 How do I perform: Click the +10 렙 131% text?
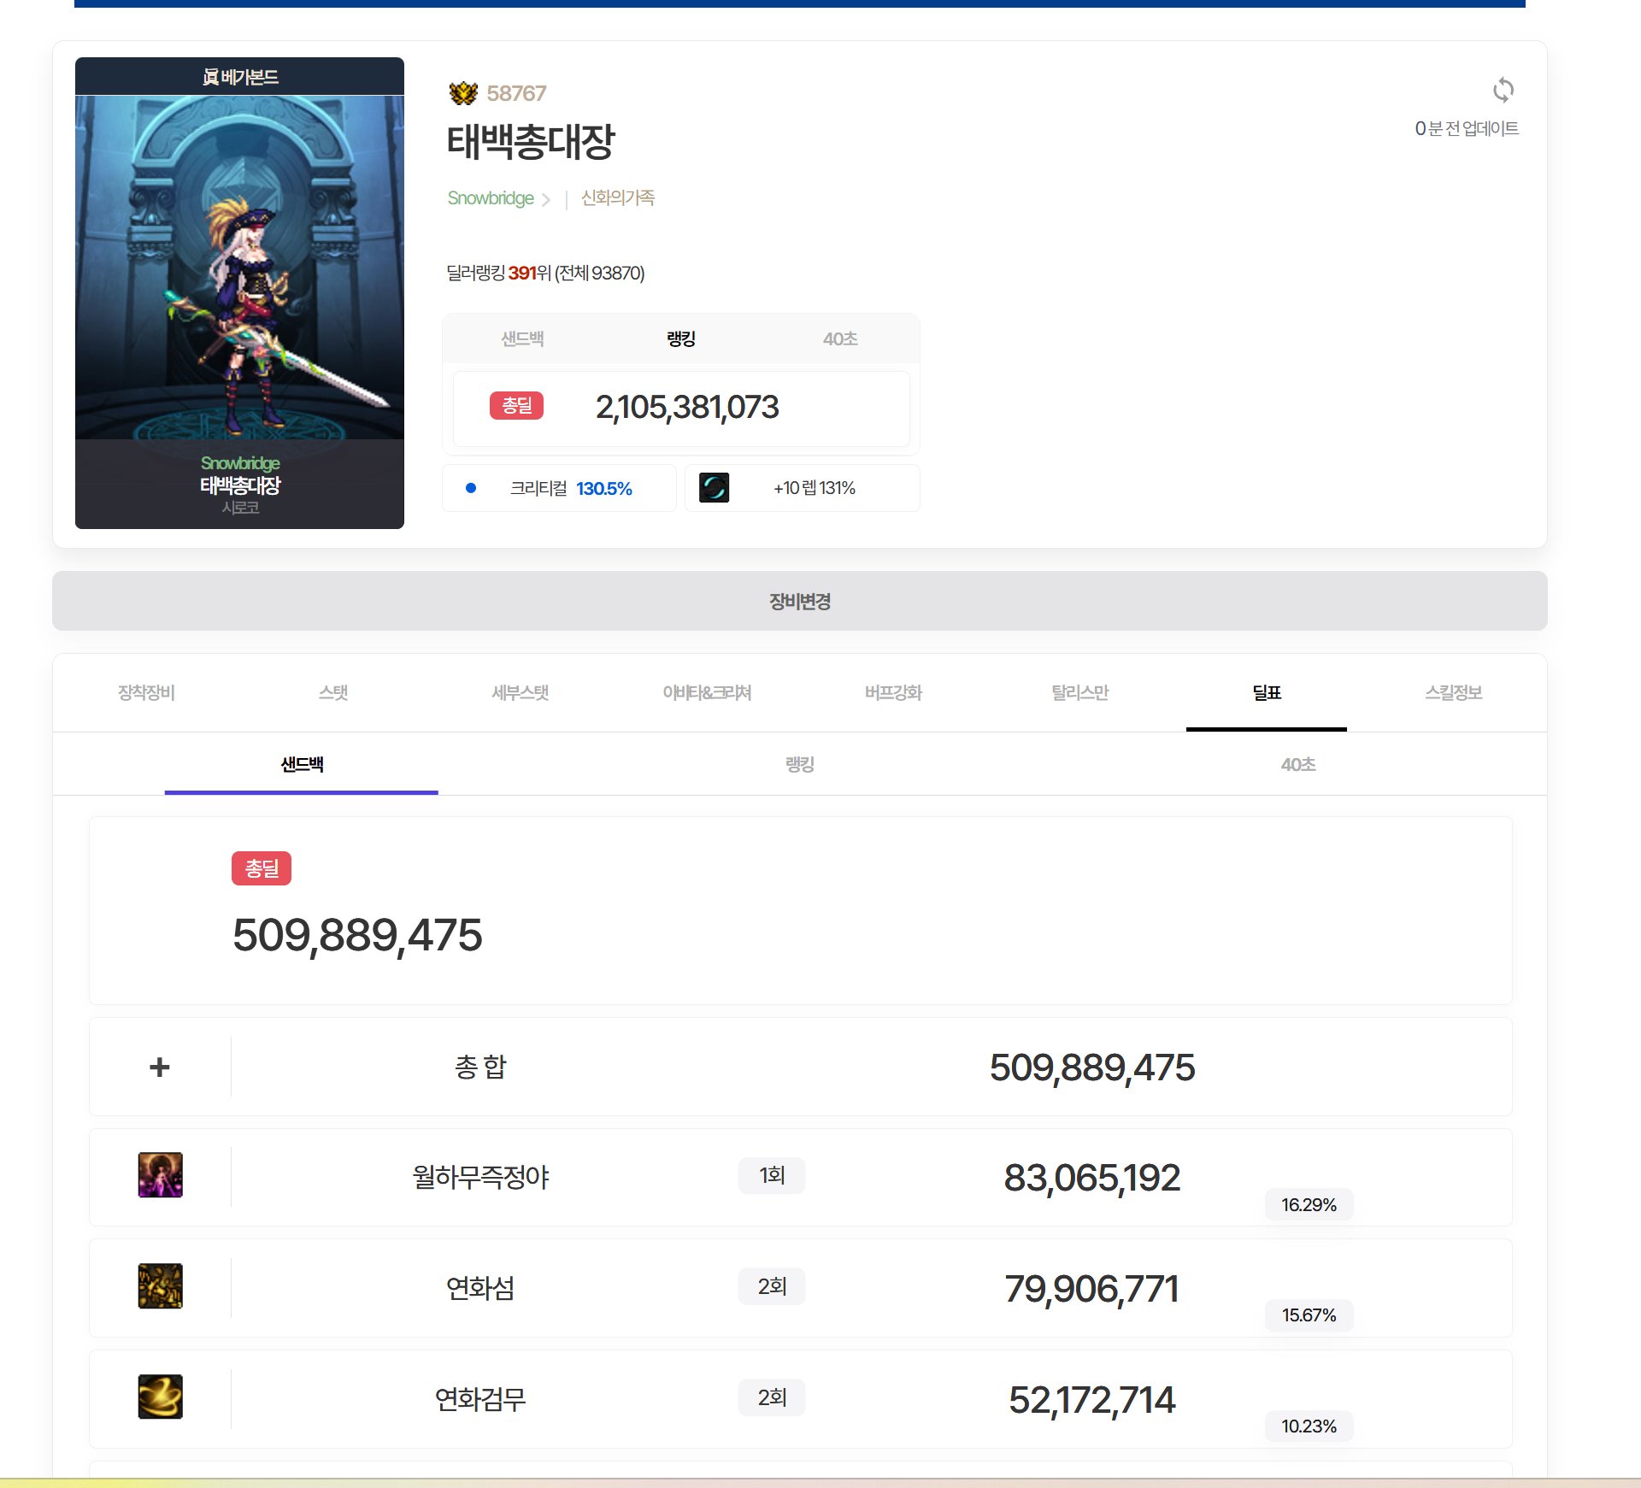point(815,488)
